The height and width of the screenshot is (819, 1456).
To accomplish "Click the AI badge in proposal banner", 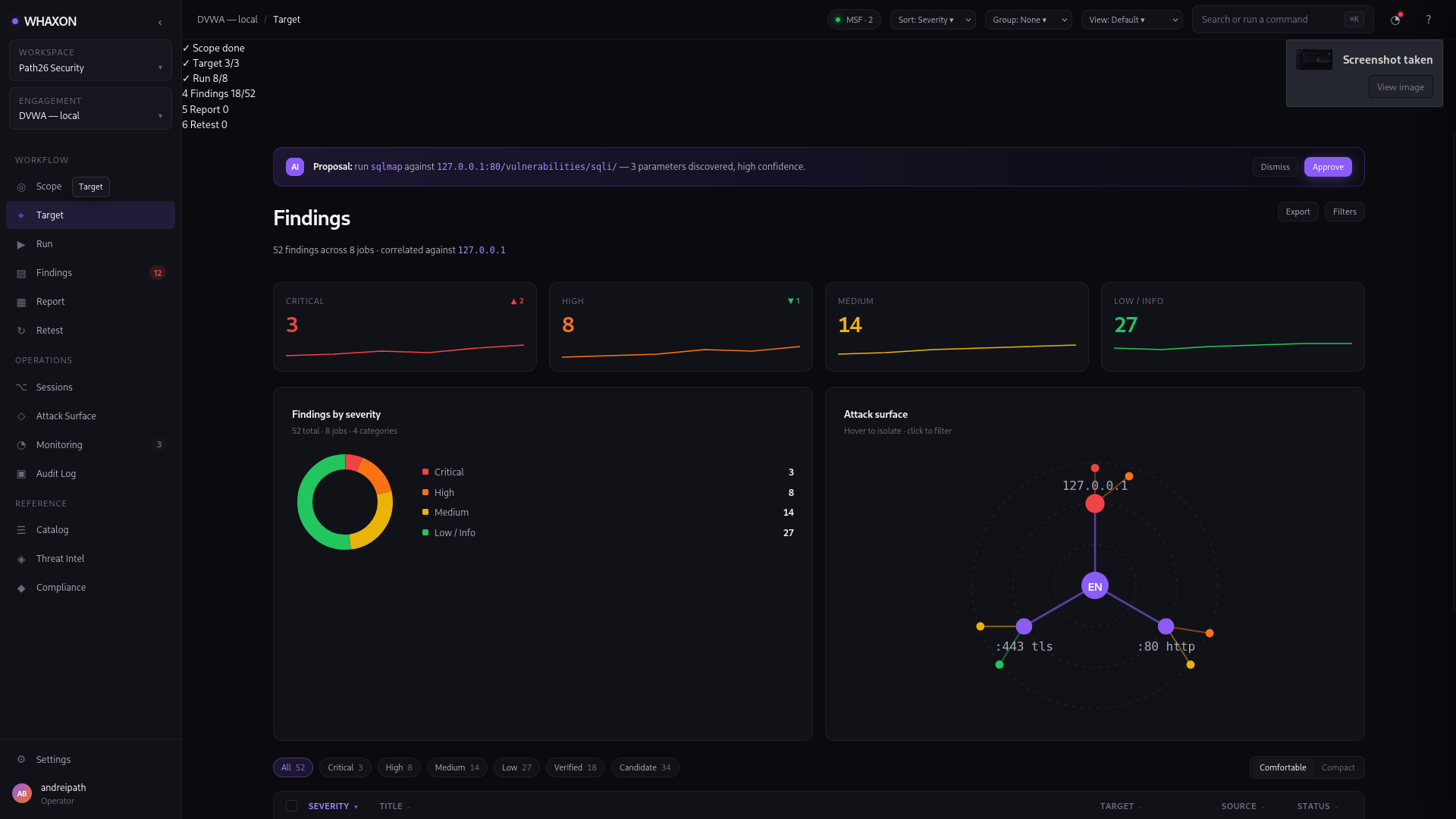I will tap(295, 167).
